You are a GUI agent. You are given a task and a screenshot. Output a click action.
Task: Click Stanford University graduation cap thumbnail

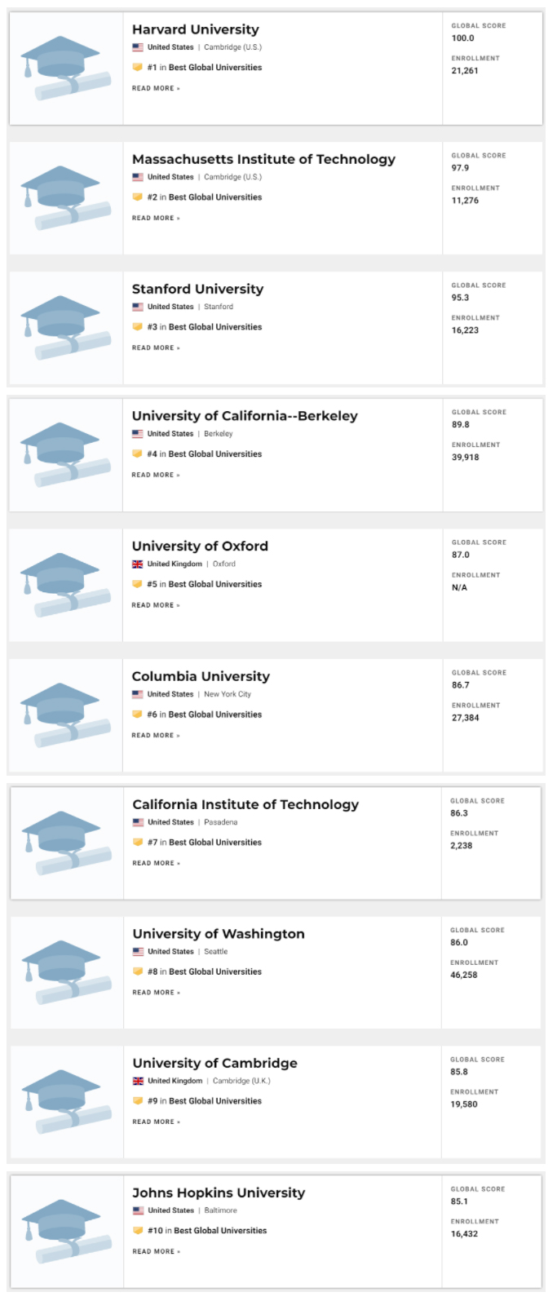pos(65,327)
